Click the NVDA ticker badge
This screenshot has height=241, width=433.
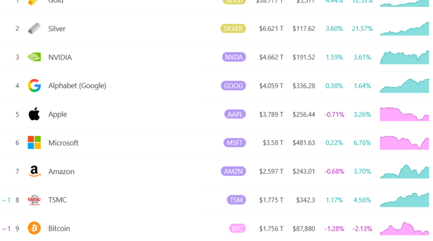coord(234,57)
